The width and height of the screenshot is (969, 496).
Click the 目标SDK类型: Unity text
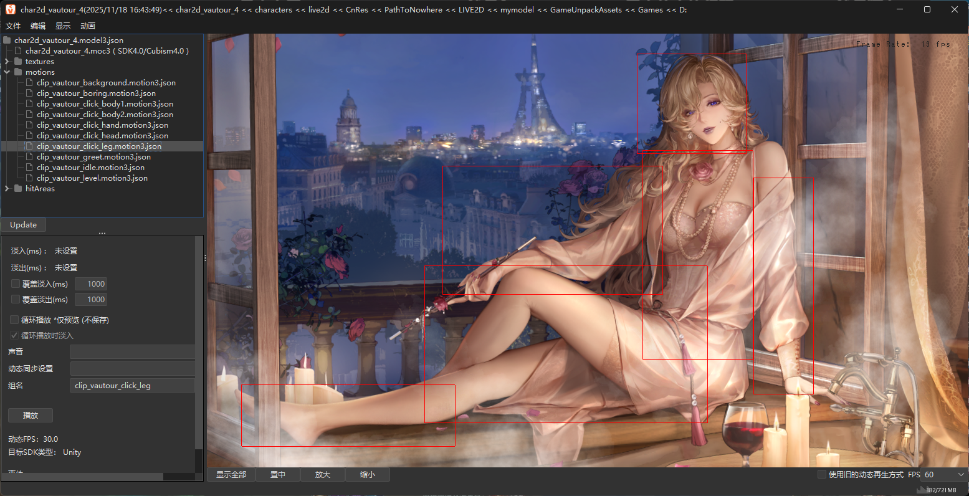[45, 452]
